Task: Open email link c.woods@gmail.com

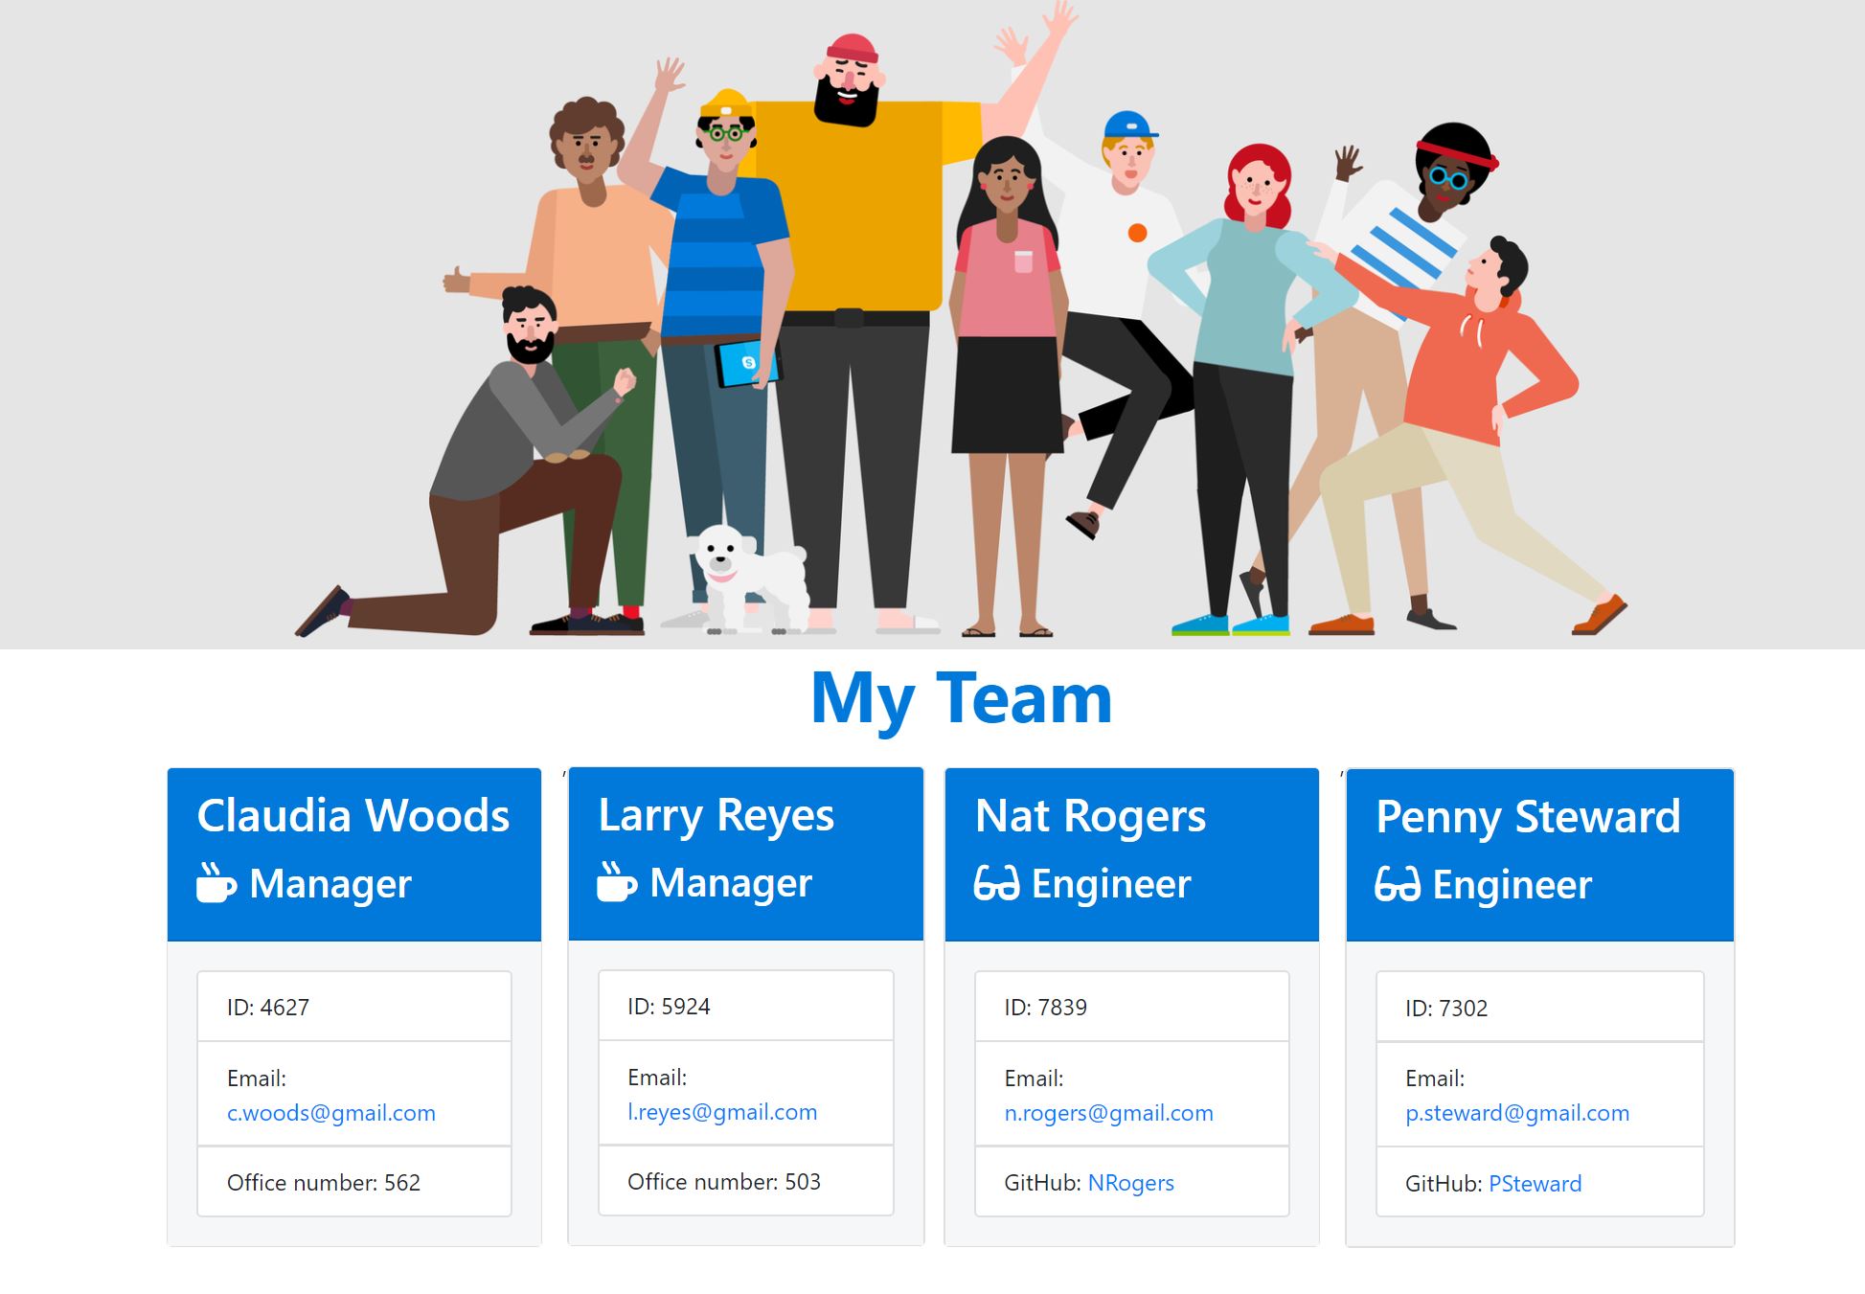Action: 330,1113
